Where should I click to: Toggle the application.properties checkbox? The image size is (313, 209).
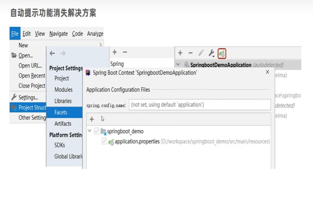coord(104,141)
